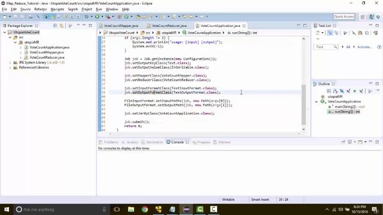Select VoteCountReducer.java in the Package Explorer
The width and height of the screenshot is (383, 215).
click(47, 57)
